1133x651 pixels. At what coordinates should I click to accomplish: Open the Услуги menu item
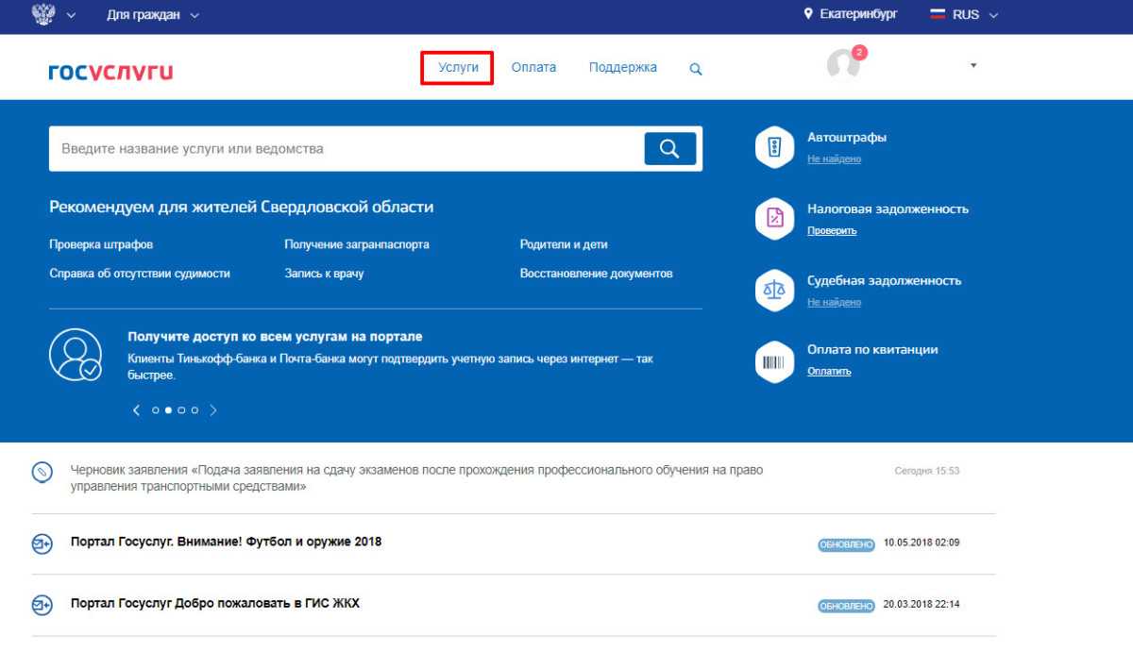[x=458, y=68]
